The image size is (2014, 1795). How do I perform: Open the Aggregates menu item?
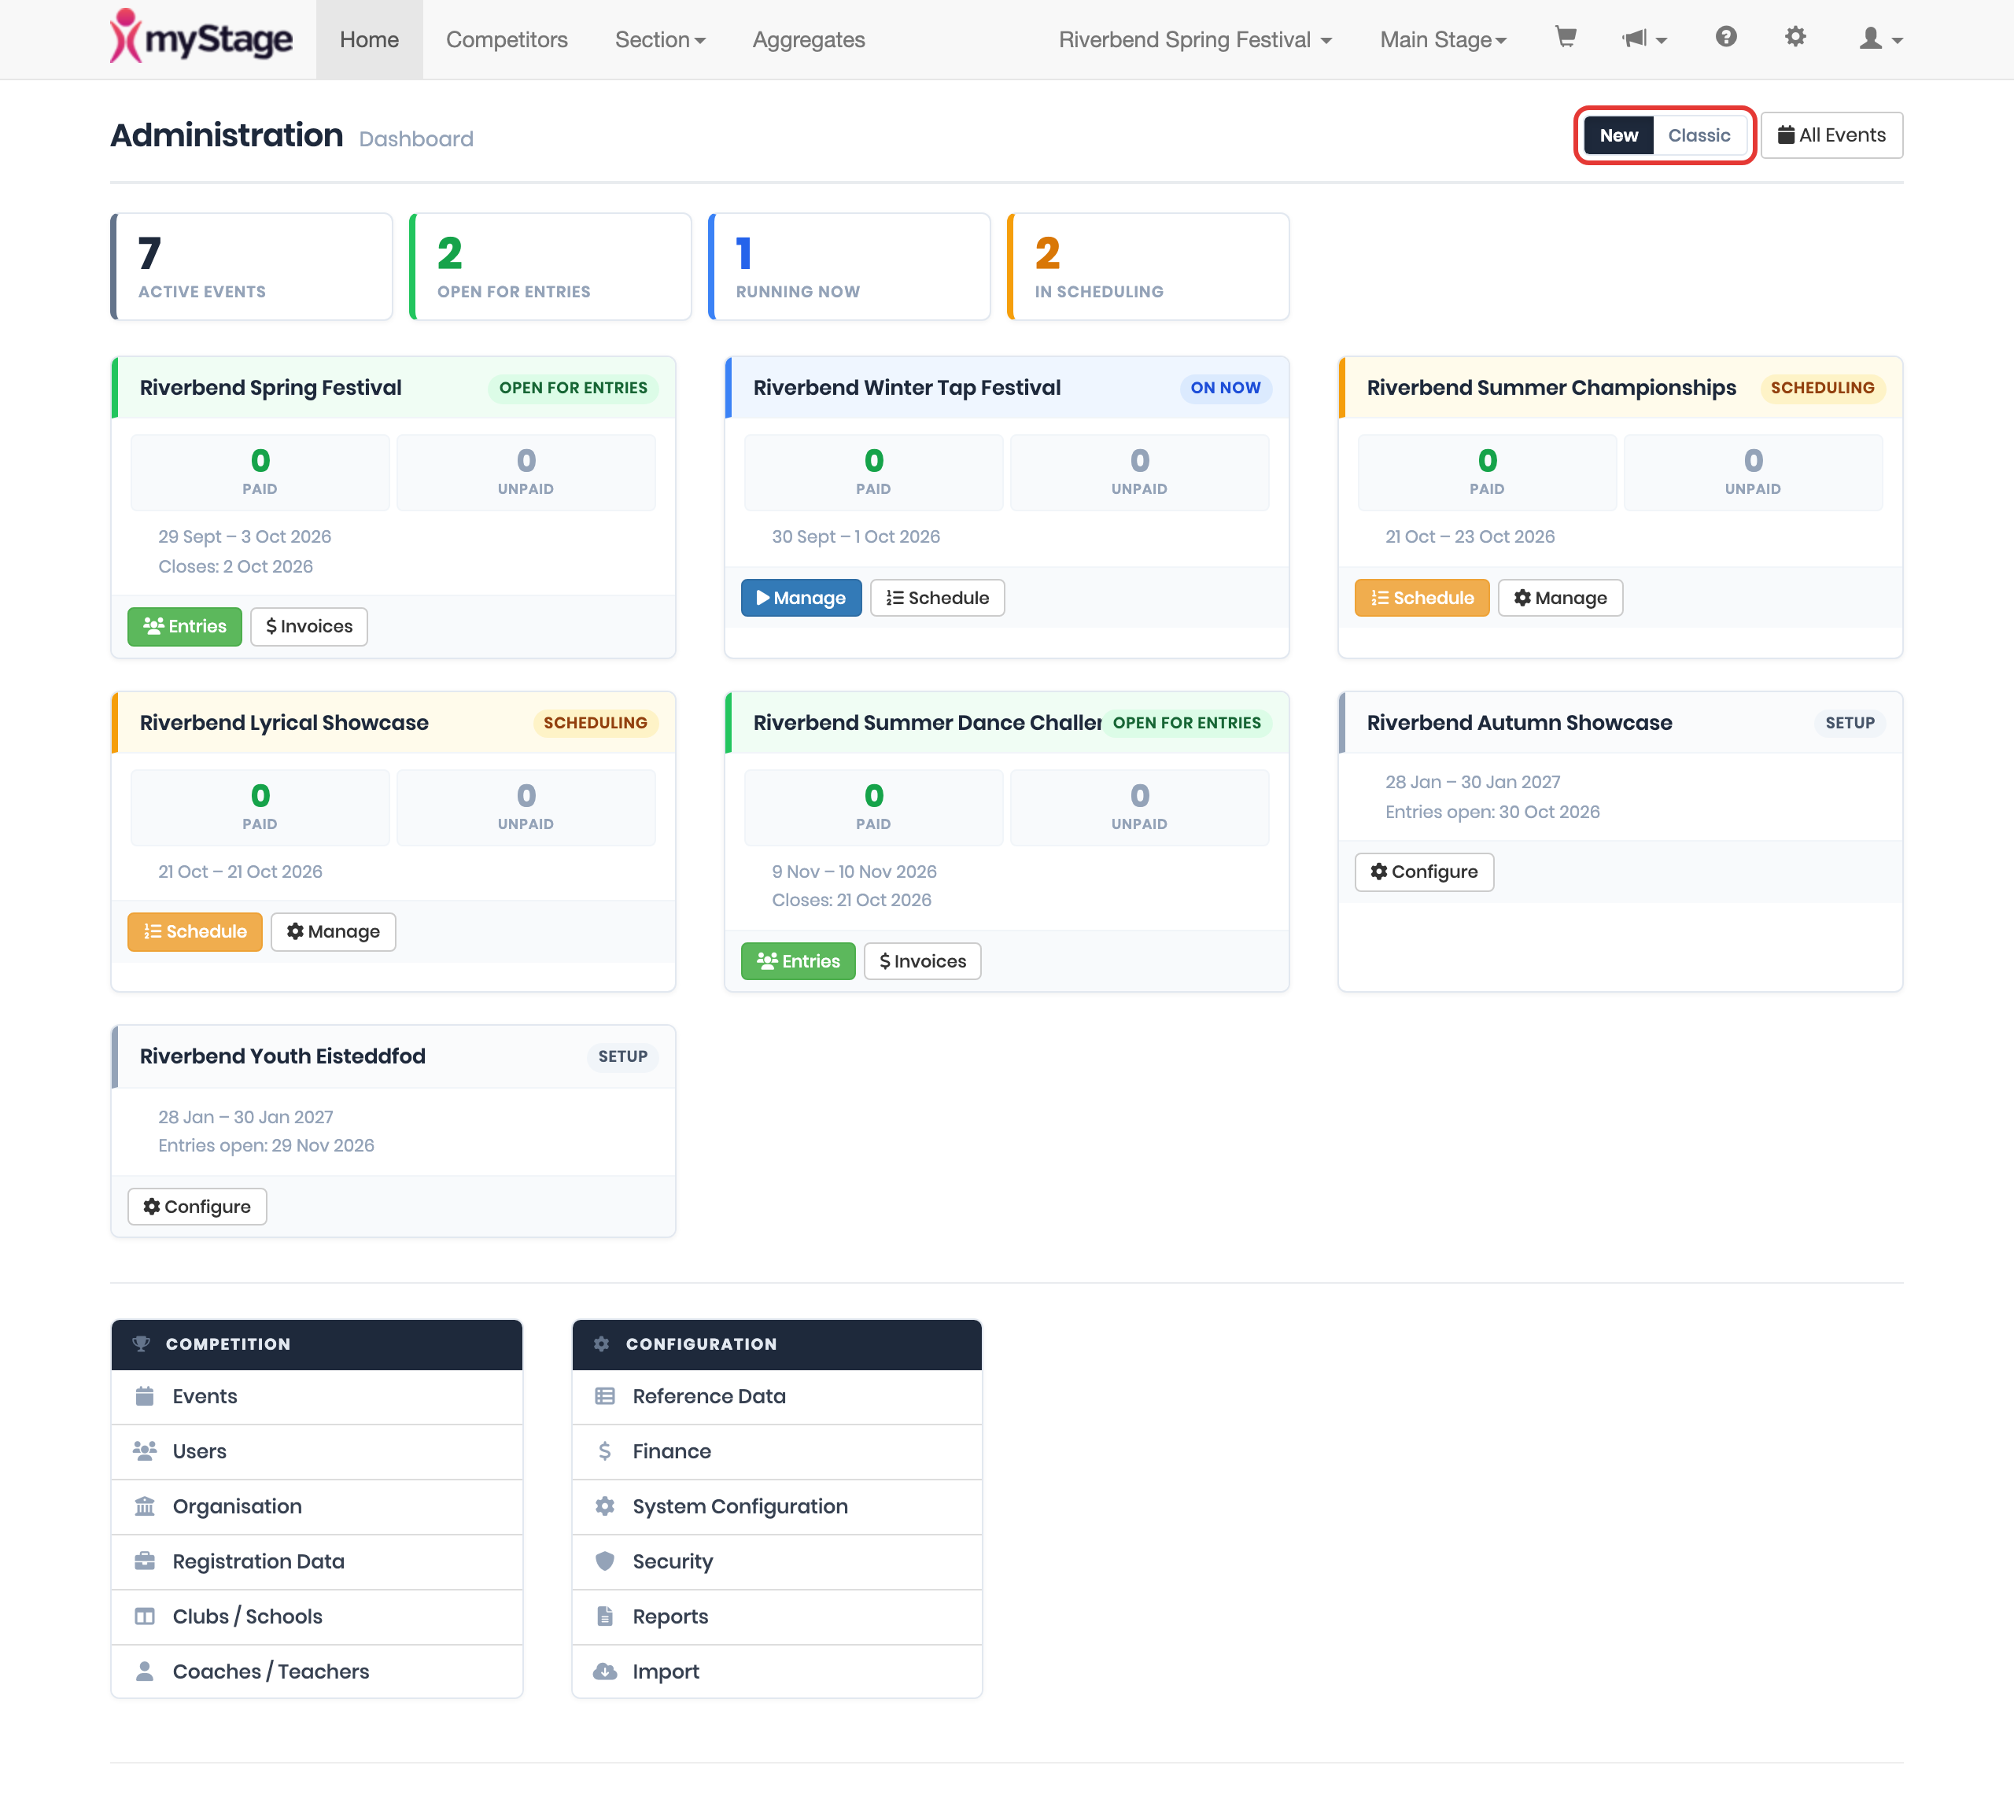point(809,39)
